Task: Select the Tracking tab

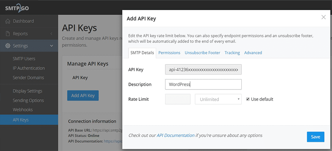Action: [232, 53]
